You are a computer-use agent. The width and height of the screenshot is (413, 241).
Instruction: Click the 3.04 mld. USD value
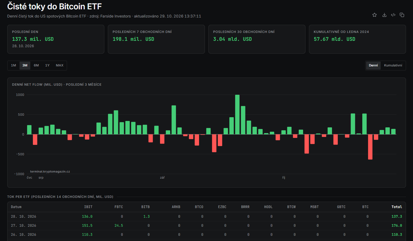point(232,39)
